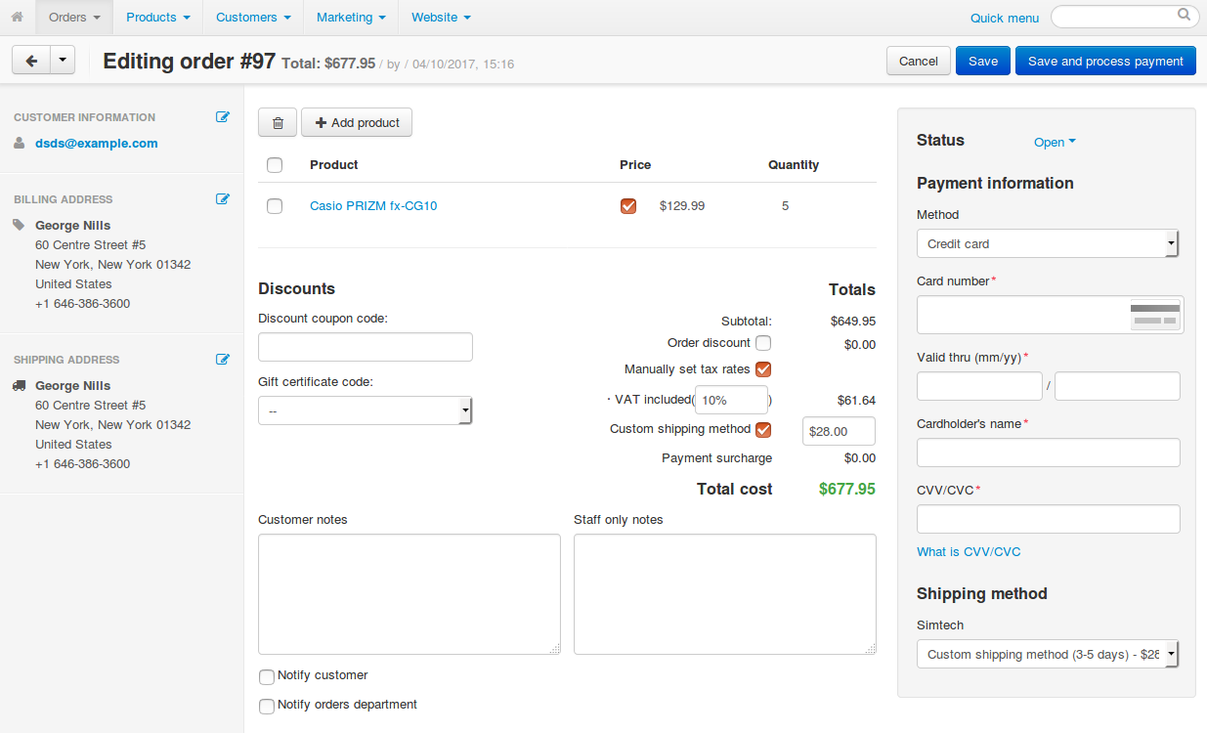1207x733 pixels.
Task: Focus the top search input field
Action: [1125, 17]
